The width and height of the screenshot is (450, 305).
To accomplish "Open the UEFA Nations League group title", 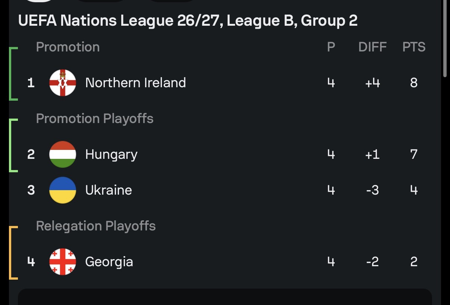I will click(x=188, y=21).
